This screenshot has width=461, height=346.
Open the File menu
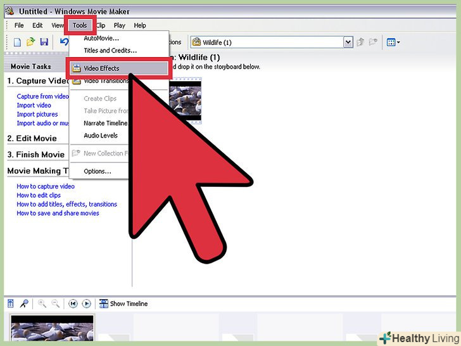point(19,25)
